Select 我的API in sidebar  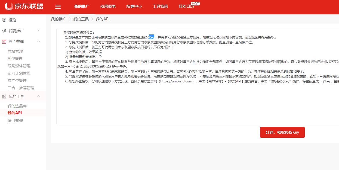(x=15, y=113)
